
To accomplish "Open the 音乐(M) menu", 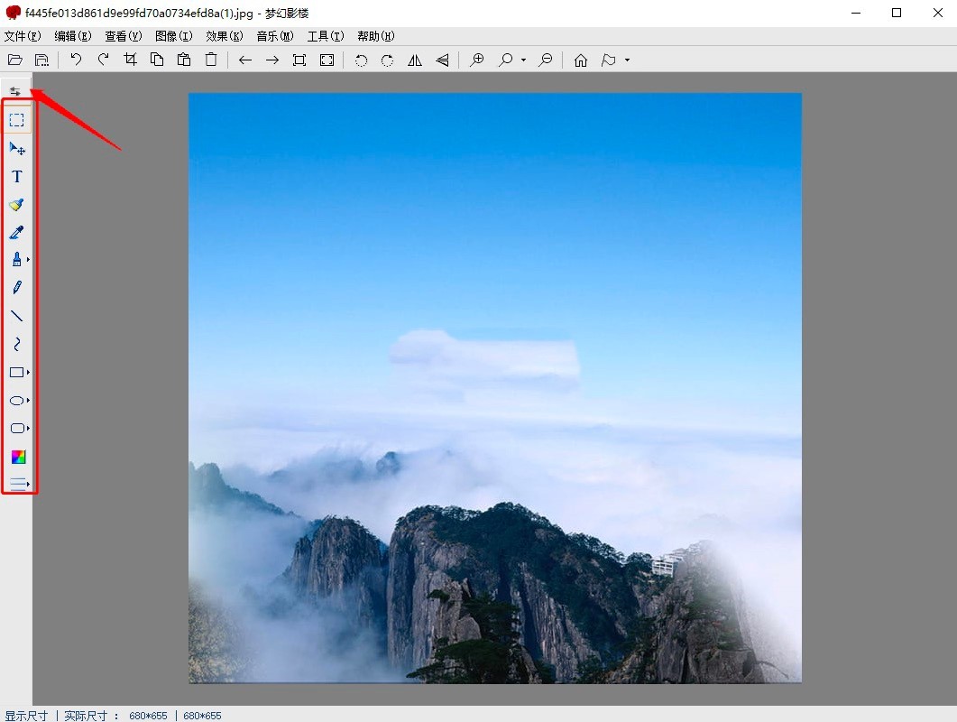I will (x=275, y=36).
